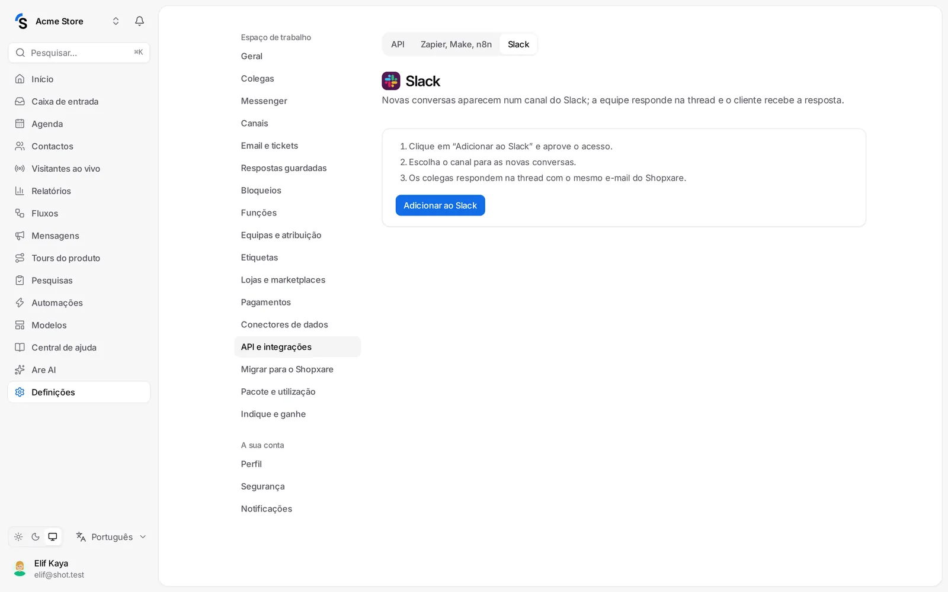Click the Elif Kaya avatar image

point(20,568)
